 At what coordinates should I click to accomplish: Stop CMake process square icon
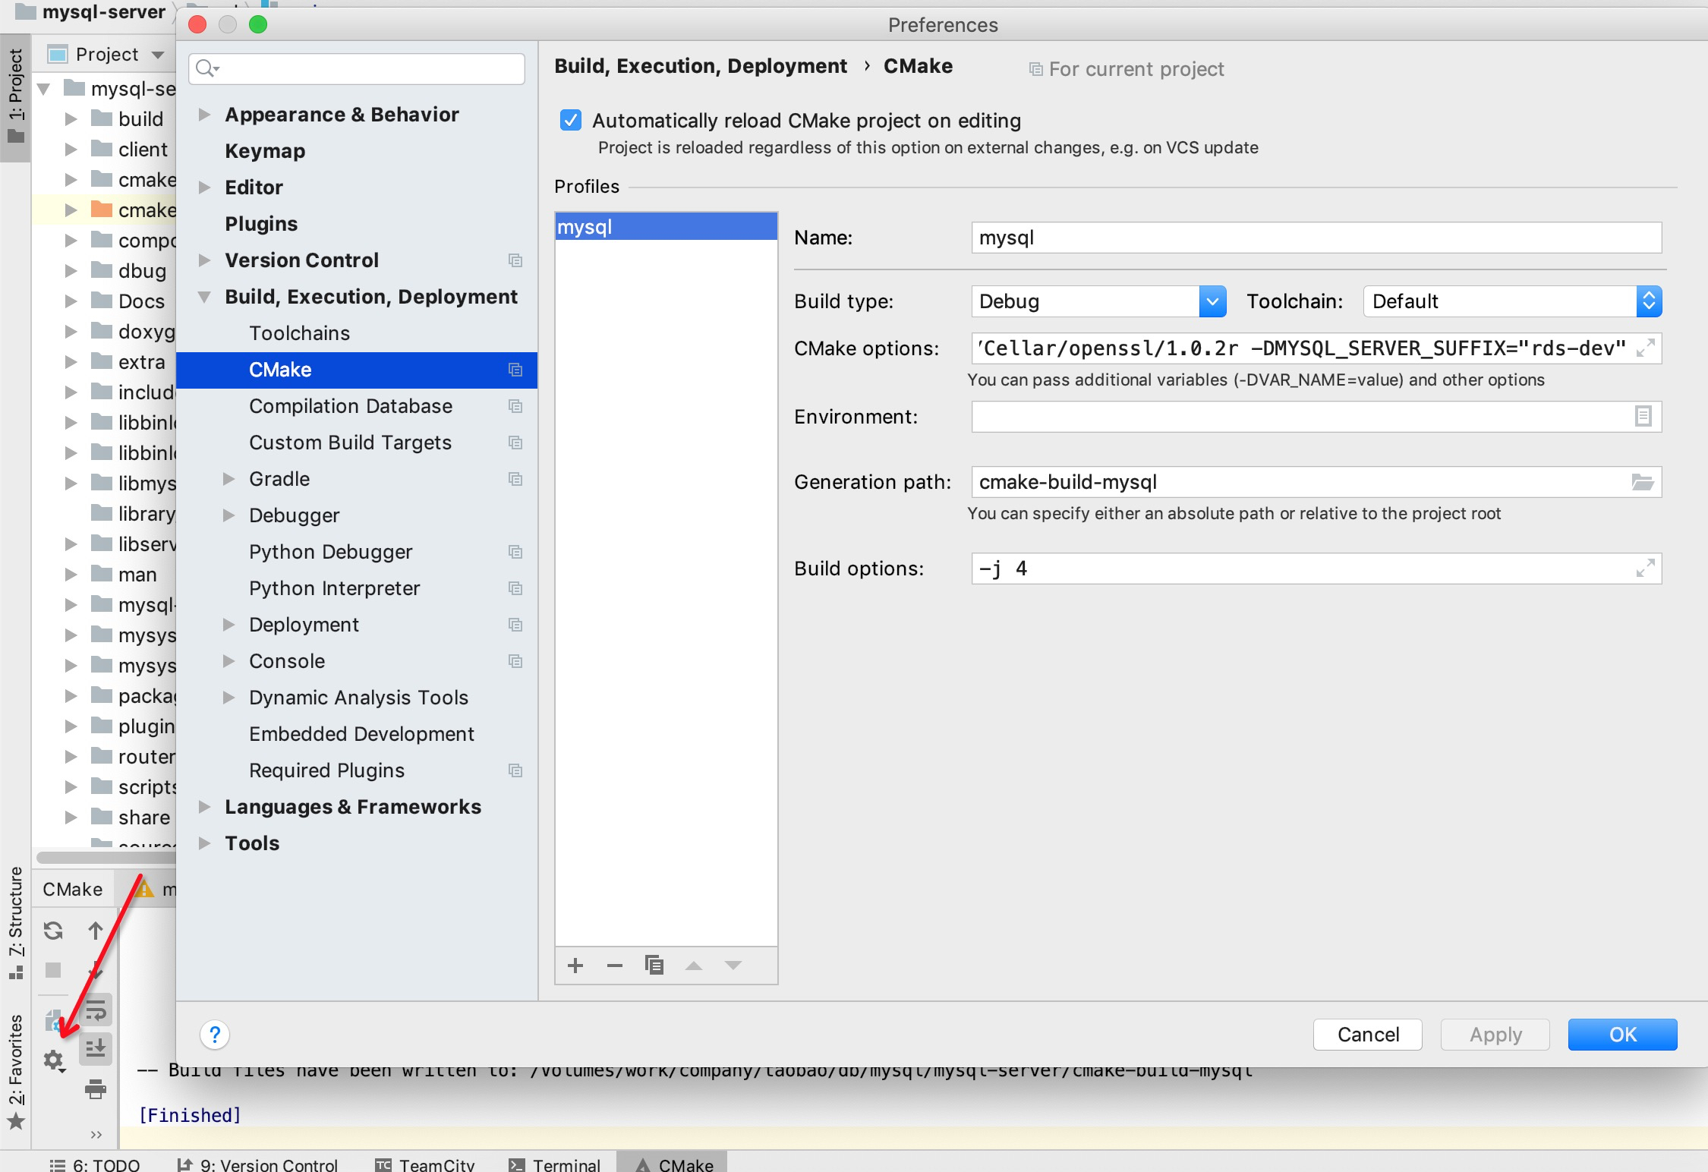click(53, 970)
